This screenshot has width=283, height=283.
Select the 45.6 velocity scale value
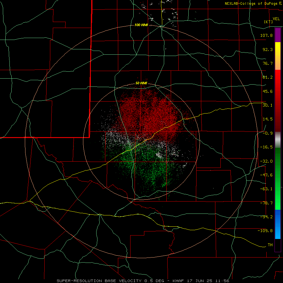pos(268,91)
